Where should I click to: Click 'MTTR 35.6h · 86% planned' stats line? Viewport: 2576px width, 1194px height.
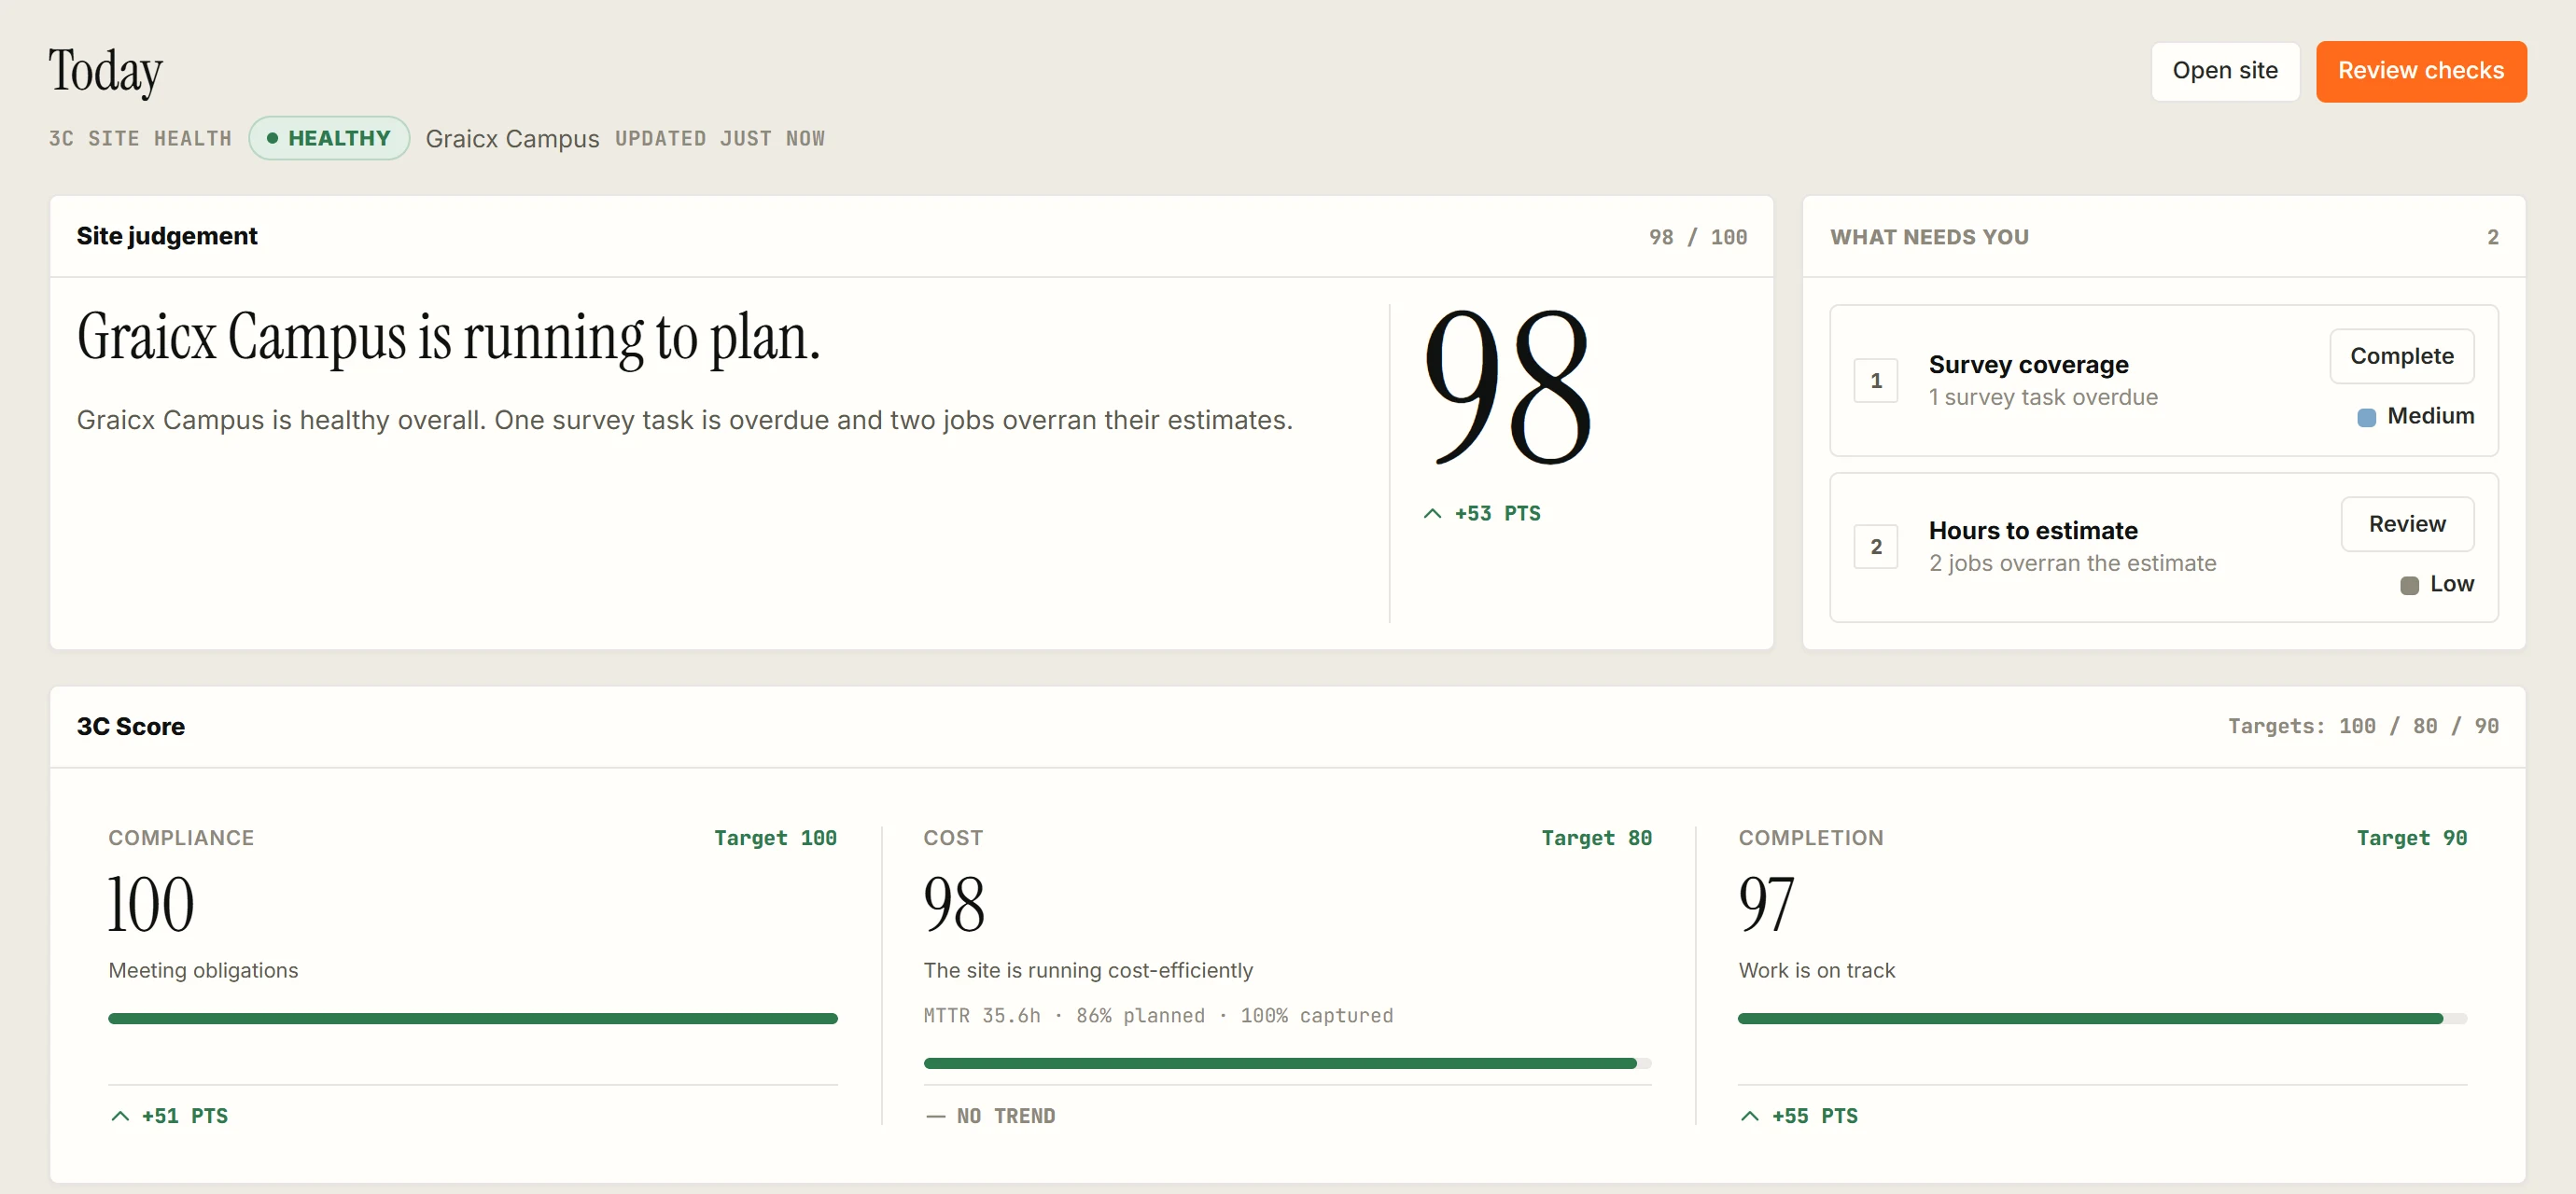click(x=1158, y=1016)
